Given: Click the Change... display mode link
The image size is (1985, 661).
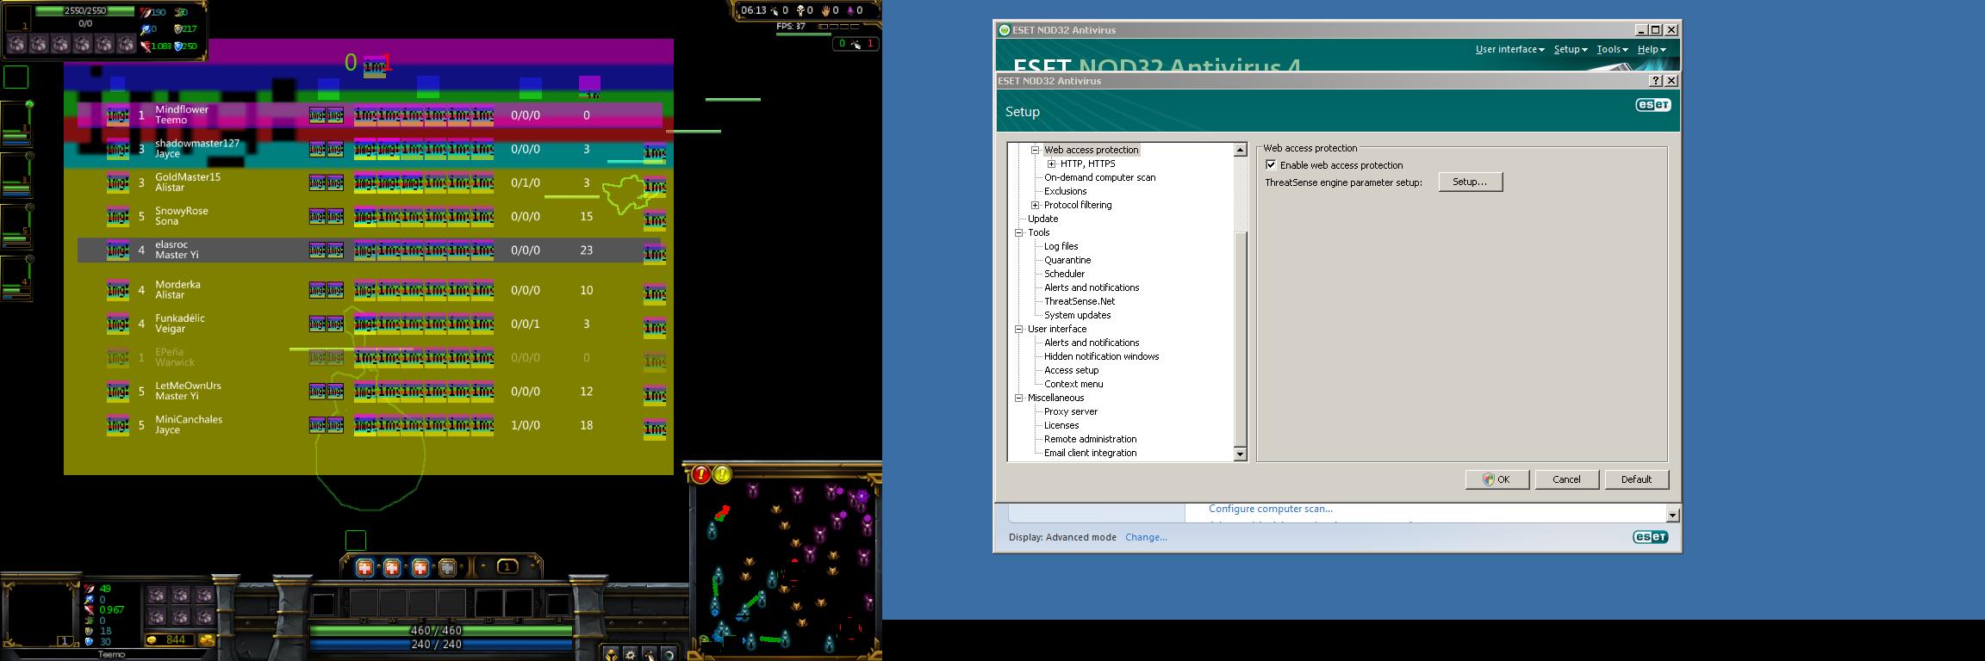Looking at the screenshot, I should coord(1146,537).
